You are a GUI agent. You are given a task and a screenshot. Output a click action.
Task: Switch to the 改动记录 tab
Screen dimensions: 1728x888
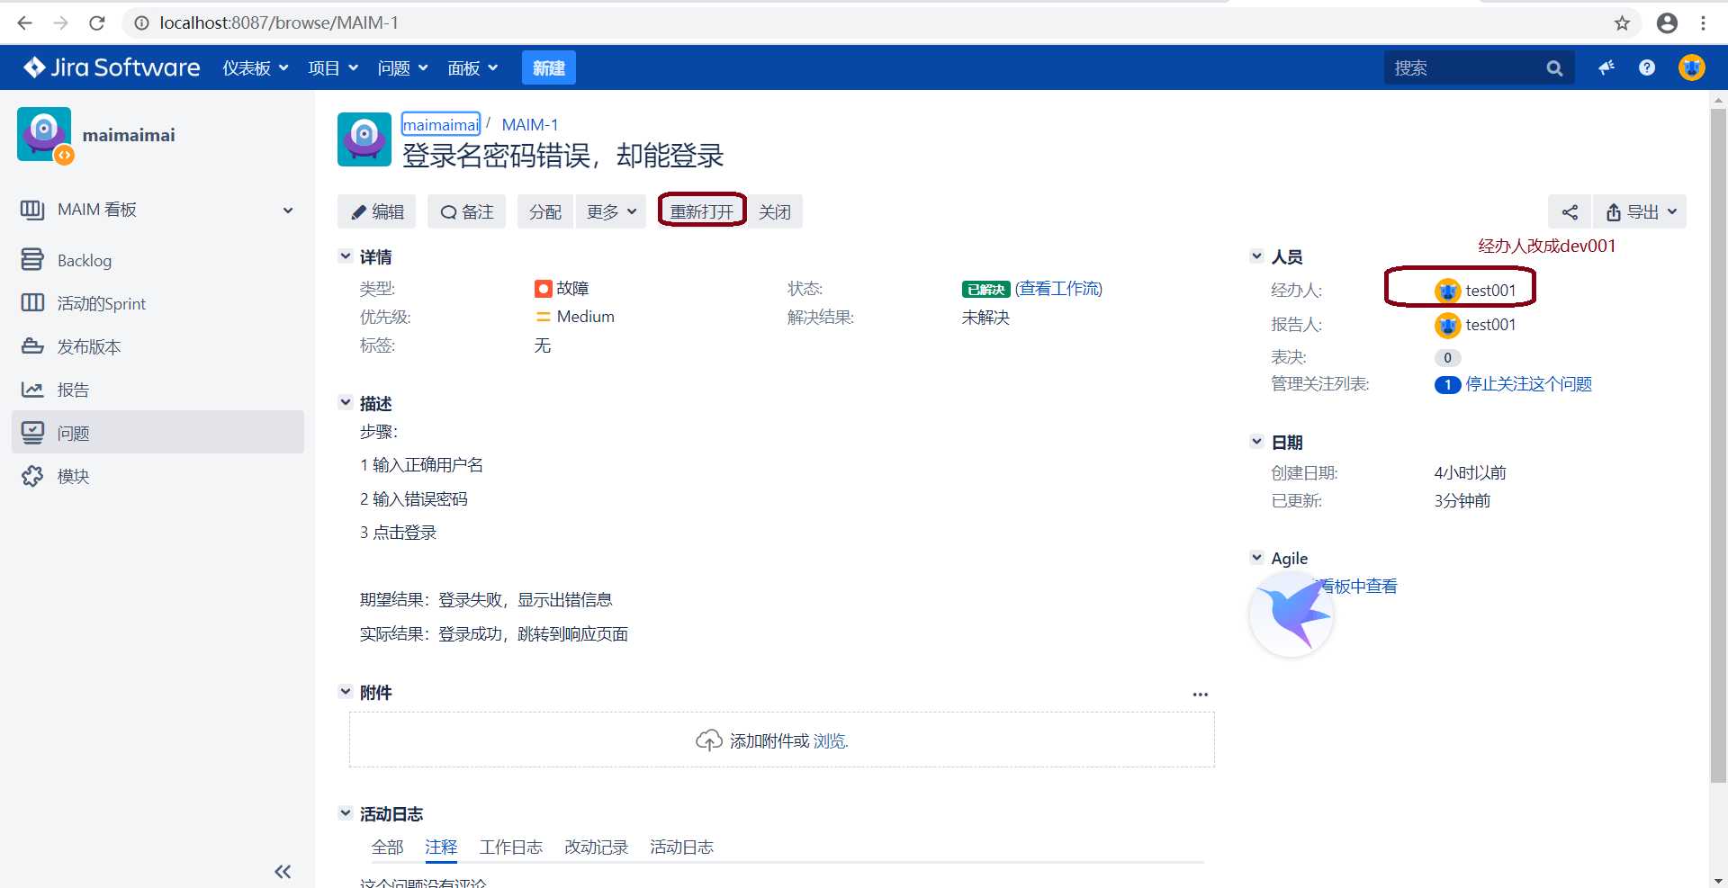596,847
